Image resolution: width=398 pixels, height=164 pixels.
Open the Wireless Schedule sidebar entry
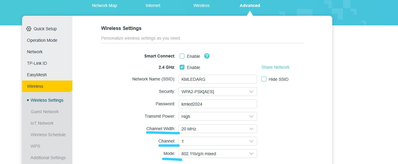tap(48, 135)
